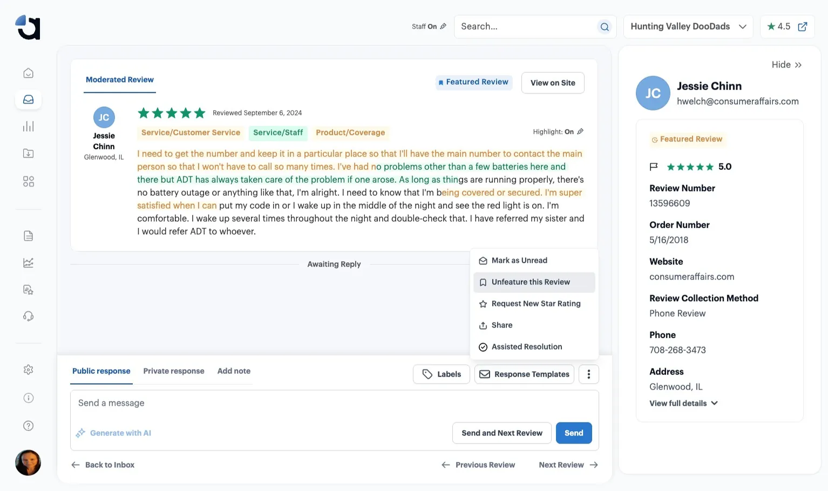The height and width of the screenshot is (491, 828).
Task: Toggle the Staff On edit pencil
Action: point(443,26)
